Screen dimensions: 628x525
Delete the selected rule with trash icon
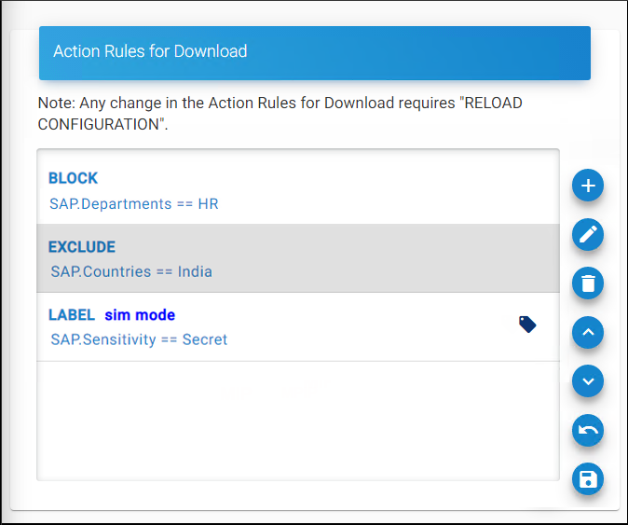(x=588, y=283)
